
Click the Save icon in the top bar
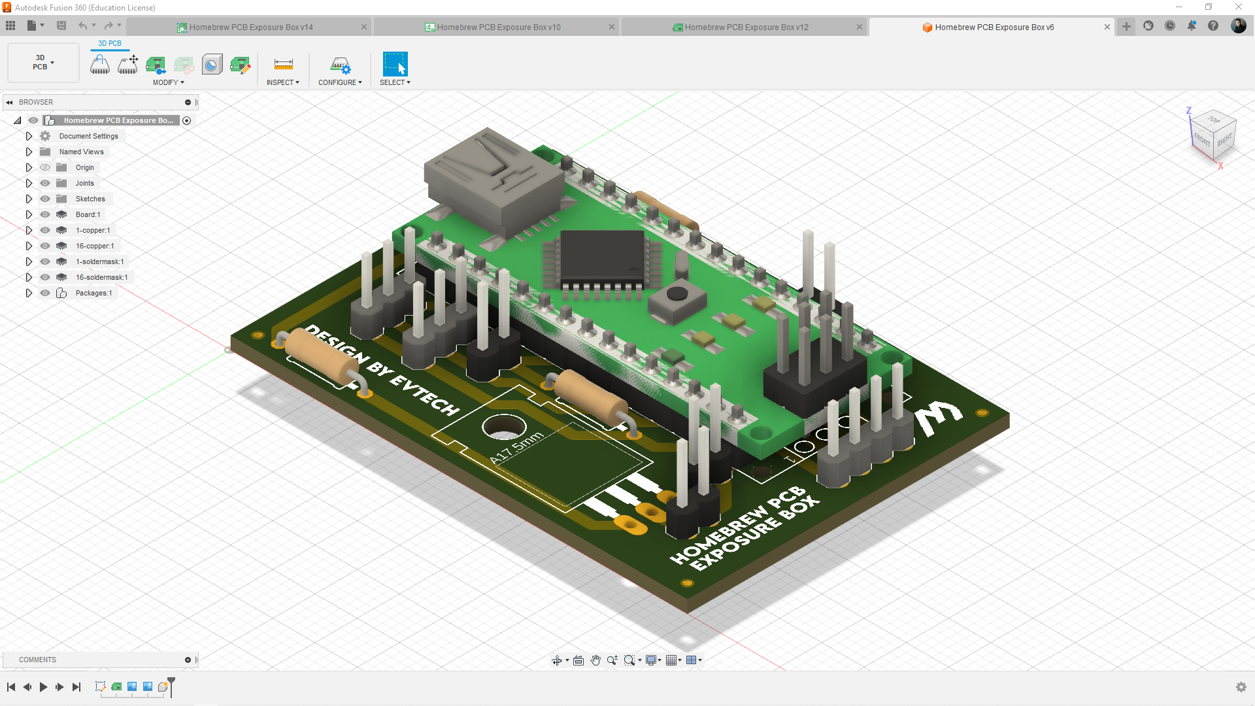tap(61, 25)
